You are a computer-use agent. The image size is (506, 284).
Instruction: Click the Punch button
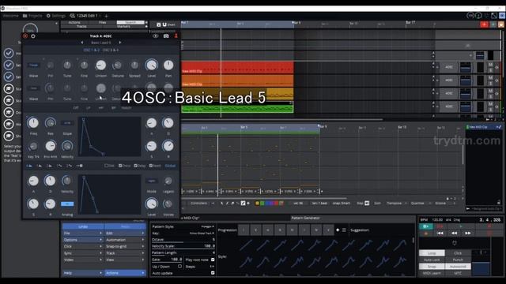(x=458, y=260)
